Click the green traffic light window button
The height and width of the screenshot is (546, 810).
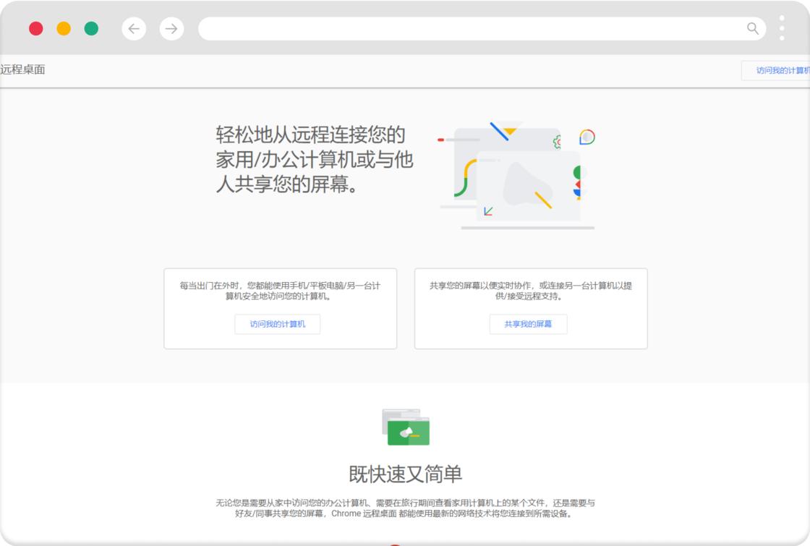[x=90, y=29]
